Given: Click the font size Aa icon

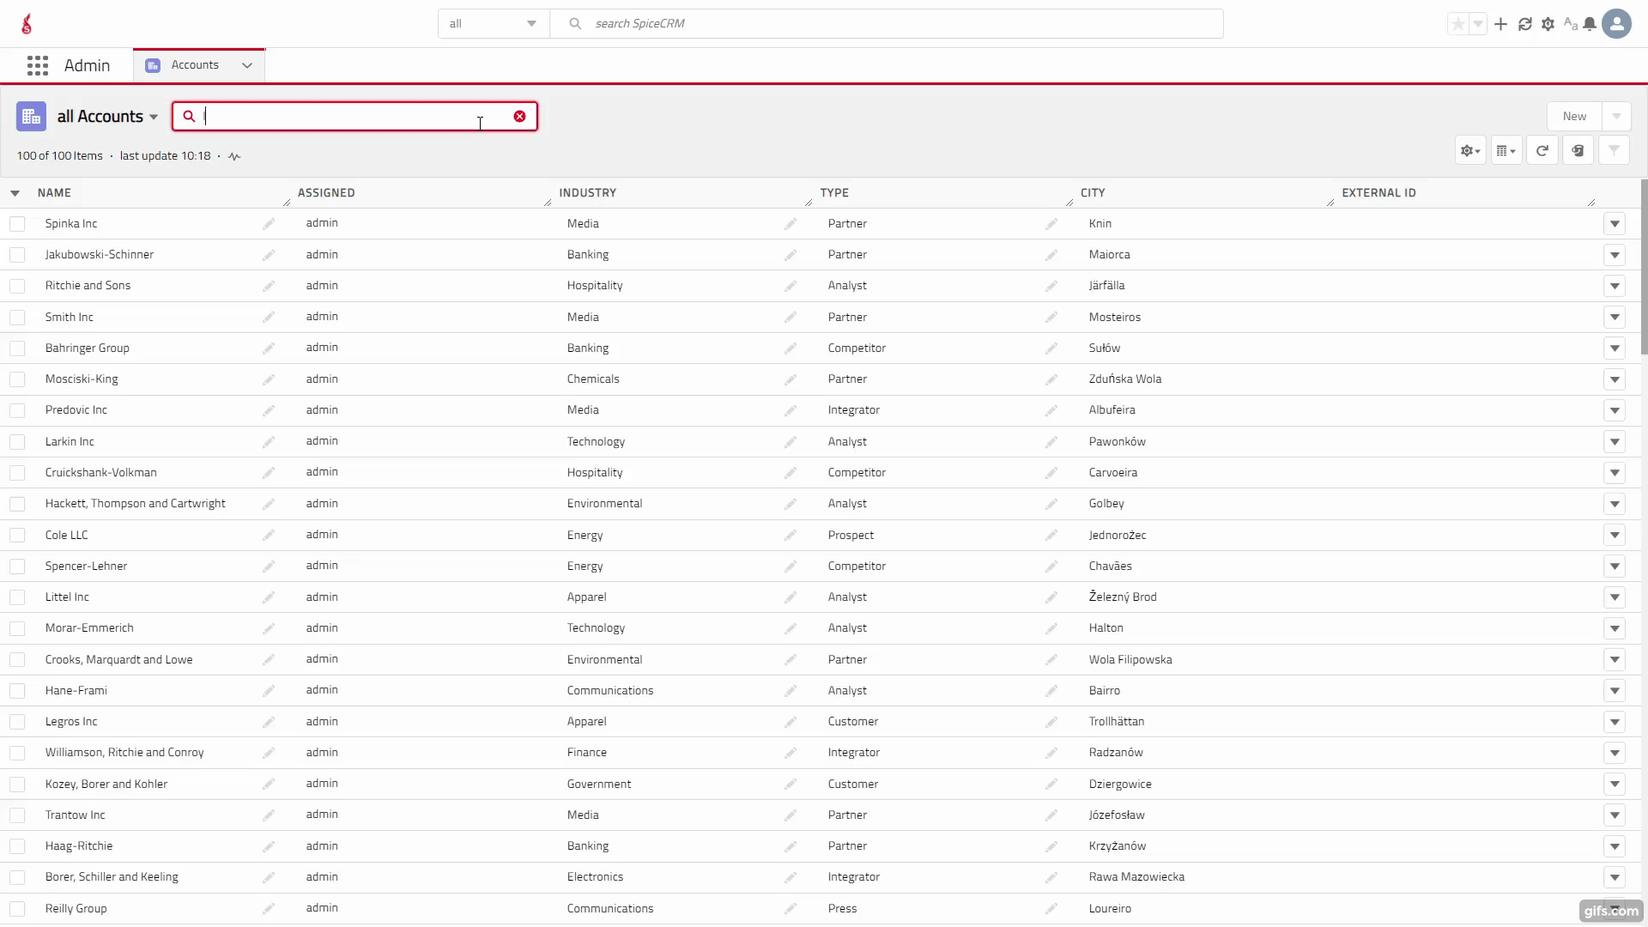Looking at the screenshot, I should click(1570, 24).
